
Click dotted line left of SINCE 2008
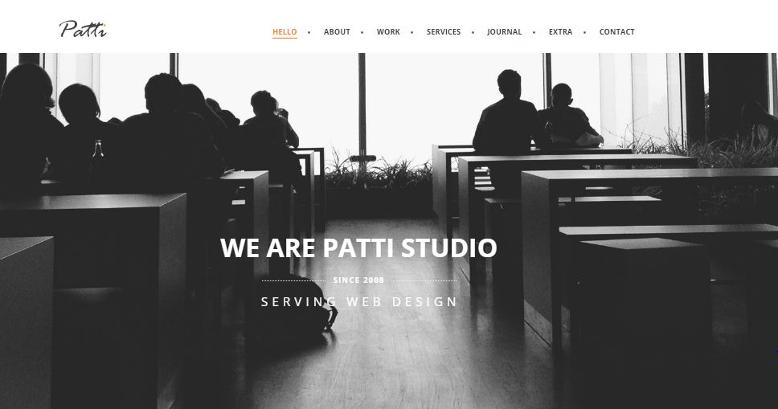pos(293,281)
